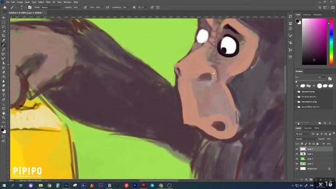This screenshot has height=189, width=336.
Task: Open File Explorer from taskbar
Action: [x=40, y=185]
